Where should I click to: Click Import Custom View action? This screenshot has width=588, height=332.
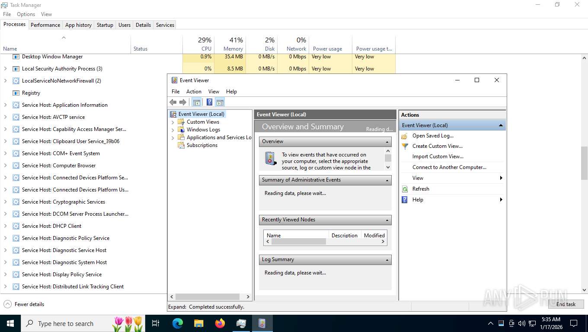tap(438, 156)
